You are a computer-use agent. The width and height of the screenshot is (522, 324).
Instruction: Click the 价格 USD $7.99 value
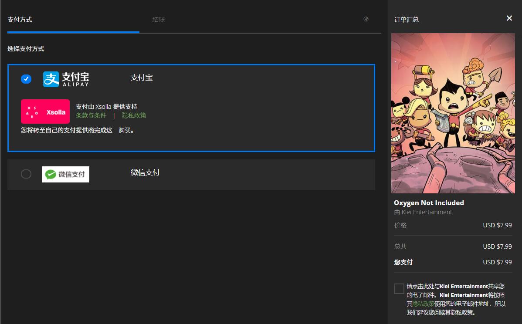(x=497, y=225)
